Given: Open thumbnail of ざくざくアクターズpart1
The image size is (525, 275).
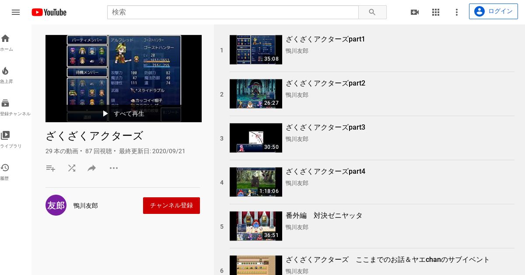Looking at the screenshot, I should tap(256, 50).
